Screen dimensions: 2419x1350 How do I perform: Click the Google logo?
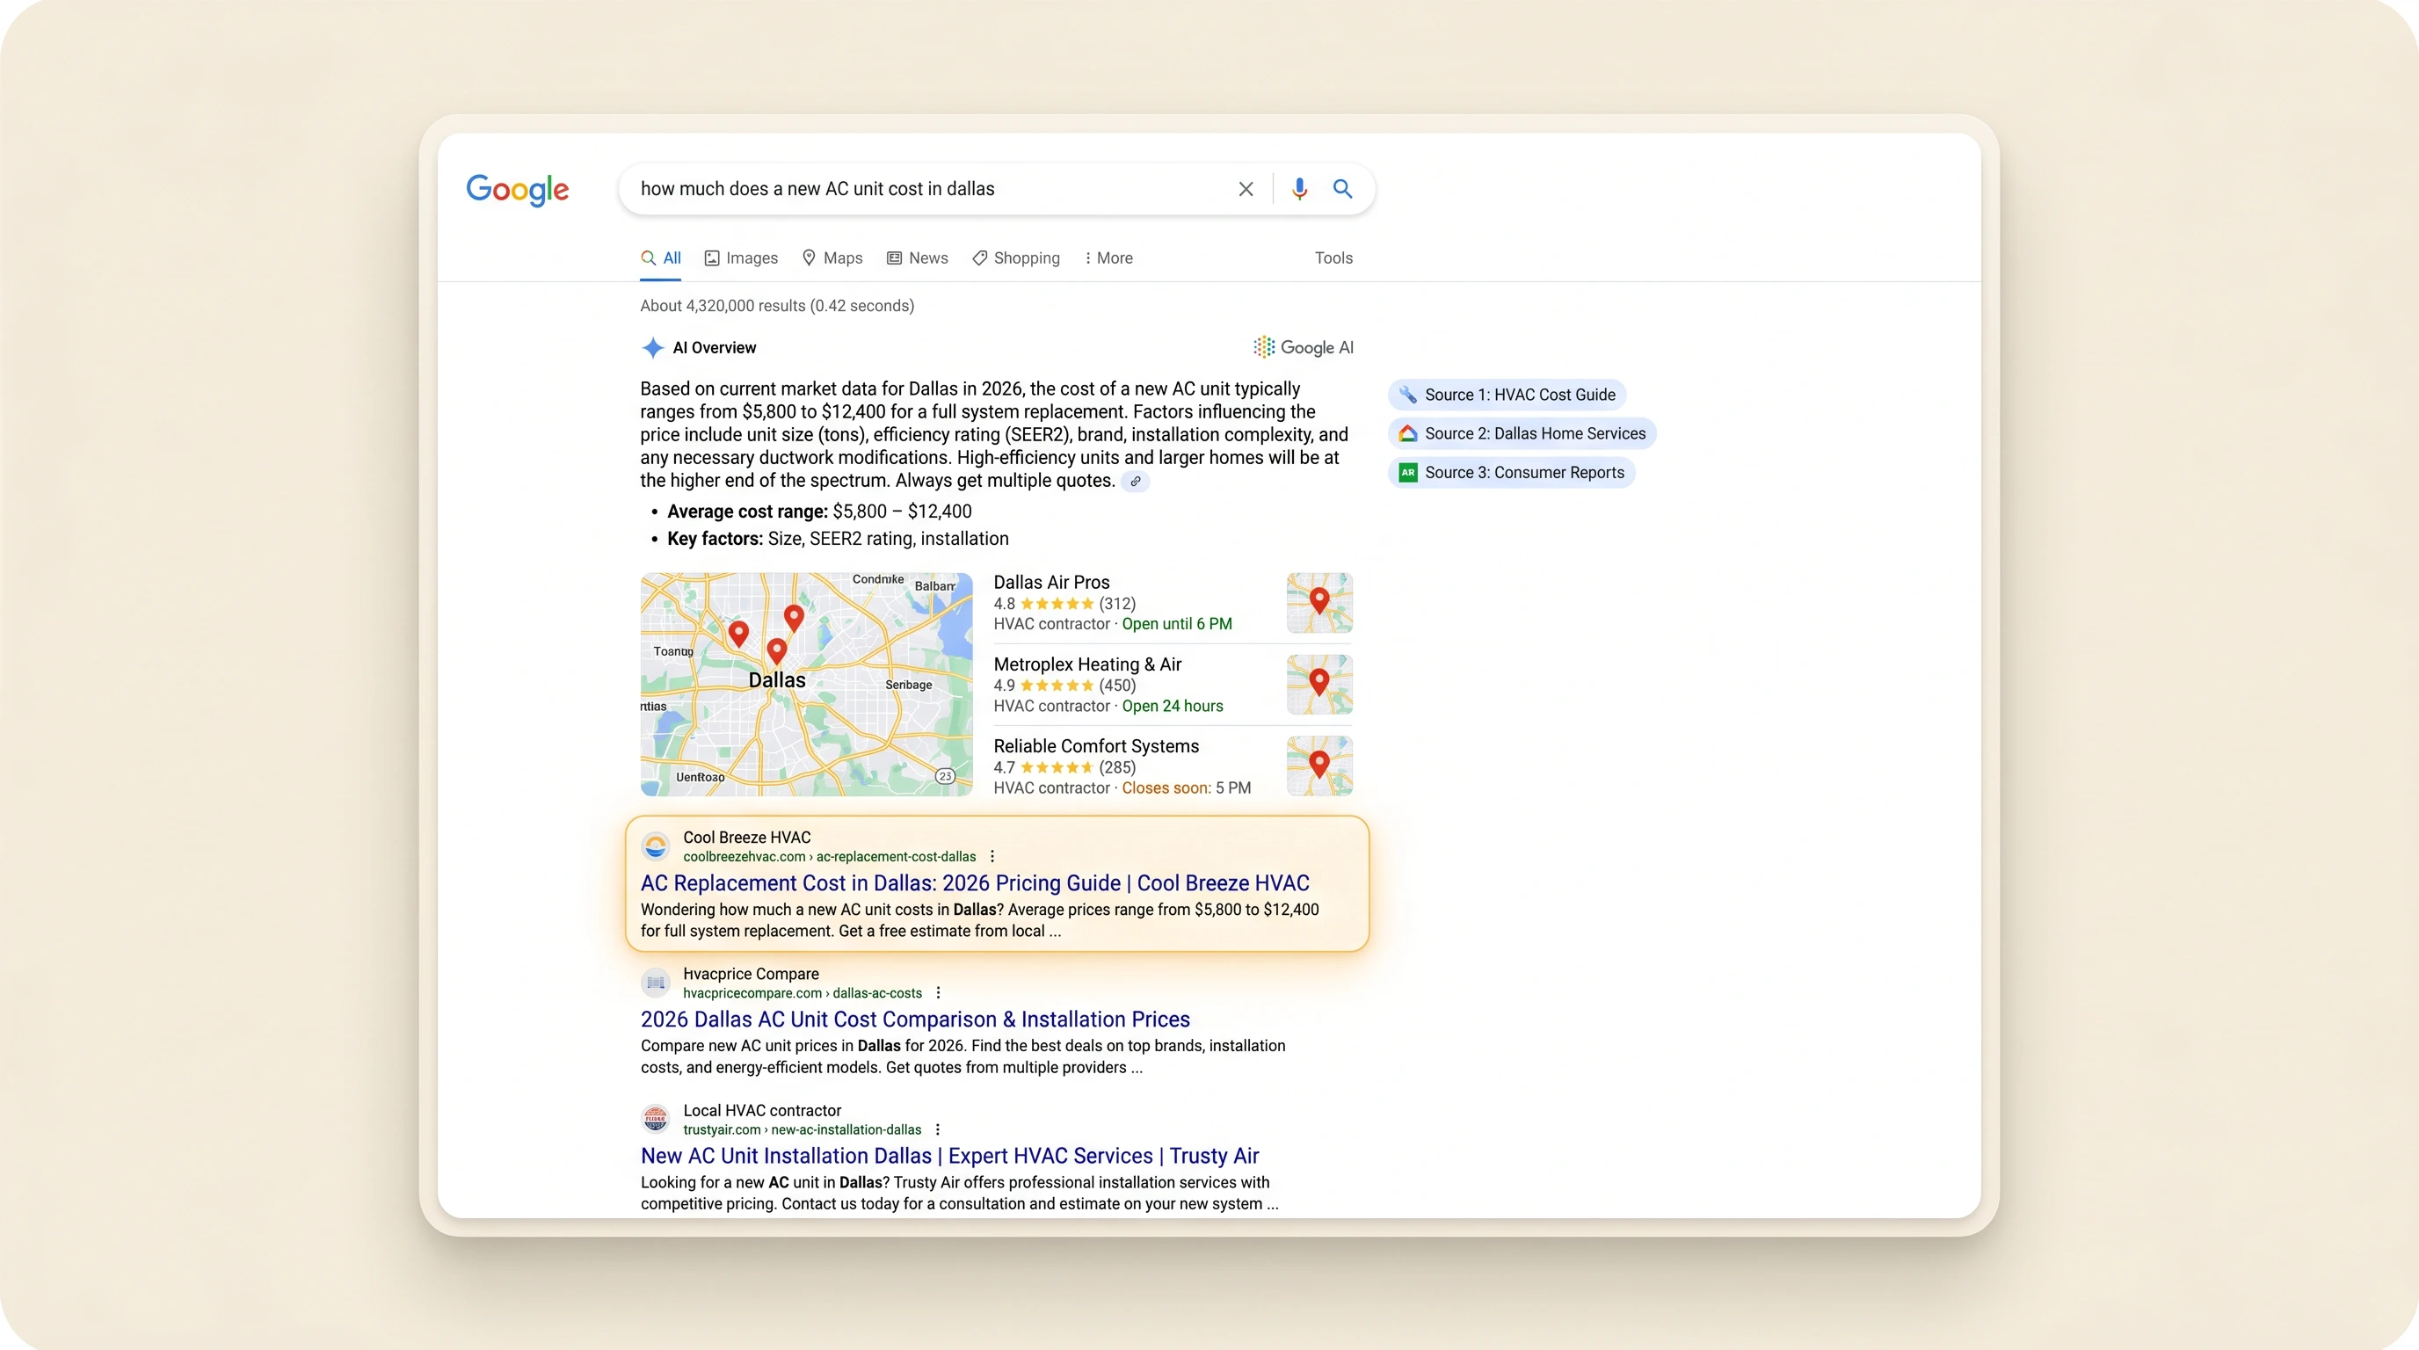(x=518, y=190)
